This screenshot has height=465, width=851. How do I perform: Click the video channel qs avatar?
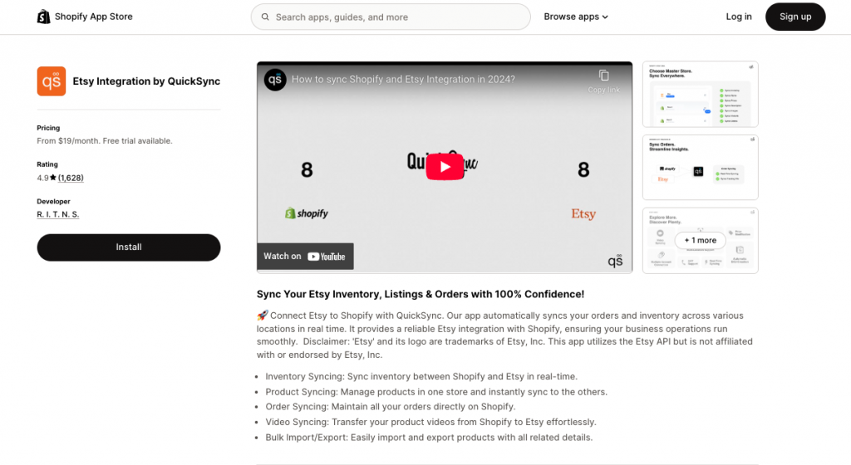[x=275, y=80]
